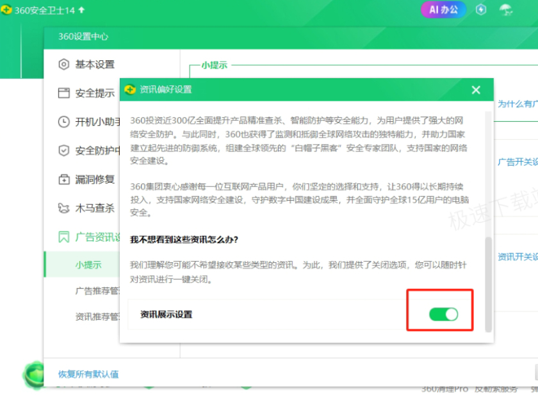538x404 pixels.
Task: Open 基本设置 in the sidebar
Action: coord(95,64)
